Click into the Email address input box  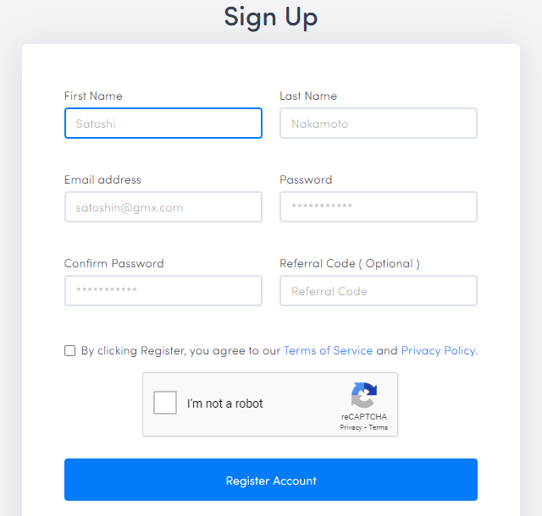163,207
